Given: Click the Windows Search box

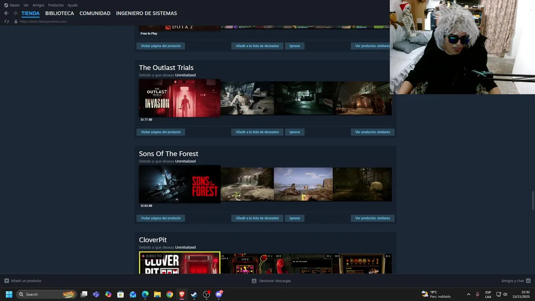Looking at the screenshot, I should (47, 294).
